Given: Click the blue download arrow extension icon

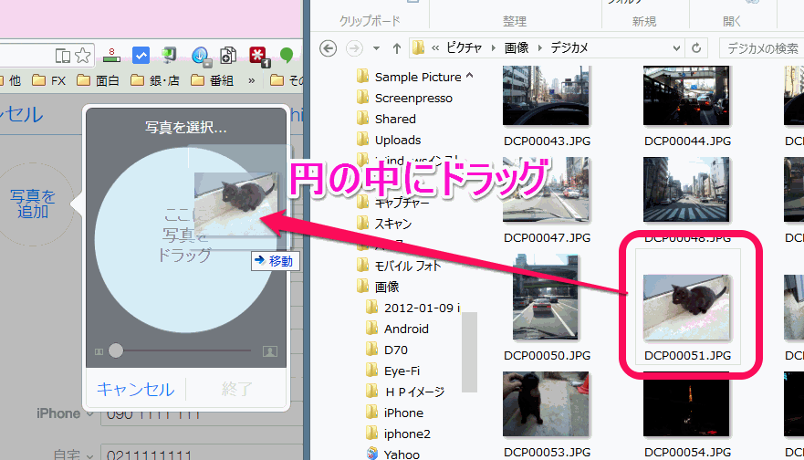Looking at the screenshot, I should 200,56.
